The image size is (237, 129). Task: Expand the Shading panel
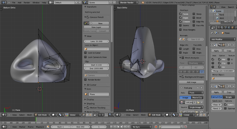pos(85,104)
